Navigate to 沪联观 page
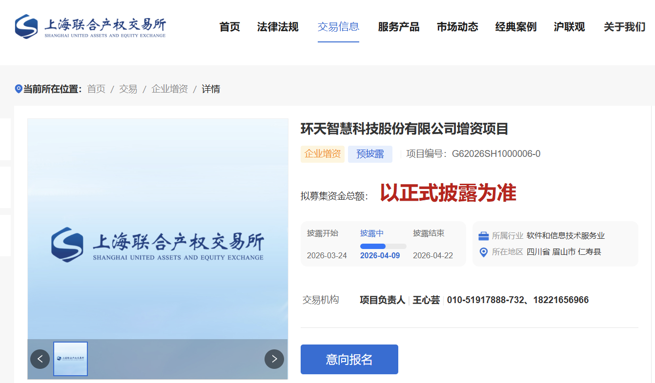This screenshot has width=655, height=383. pyautogui.click(x=569, y=27)
